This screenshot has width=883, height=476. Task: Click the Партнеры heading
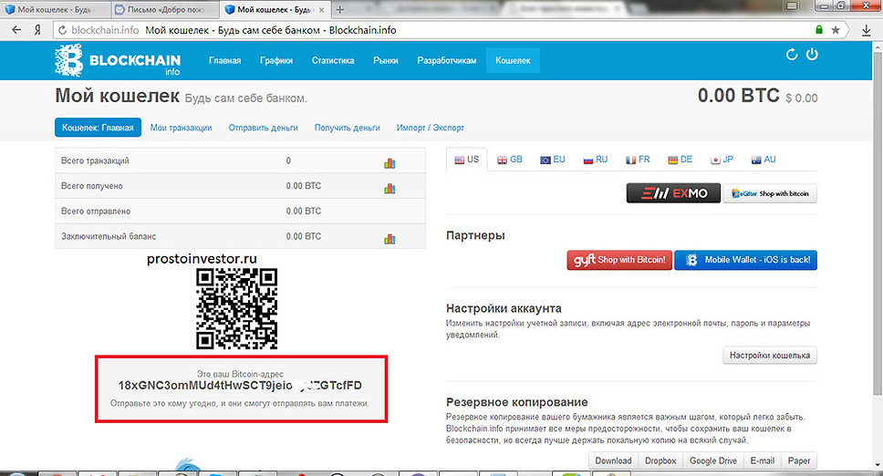click(x=475, y=235)
